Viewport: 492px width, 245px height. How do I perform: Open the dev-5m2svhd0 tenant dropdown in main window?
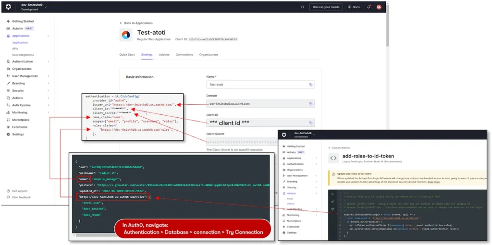point(34,7)
